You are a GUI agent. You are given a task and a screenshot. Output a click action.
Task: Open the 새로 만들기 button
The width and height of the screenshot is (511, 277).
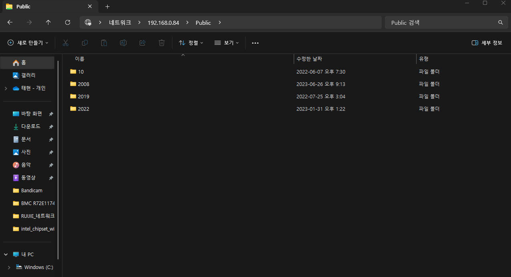[28, 43]
